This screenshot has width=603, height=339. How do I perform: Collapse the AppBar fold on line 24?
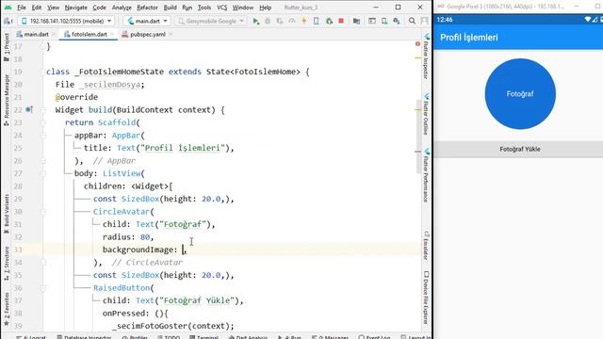pos(42,136)
